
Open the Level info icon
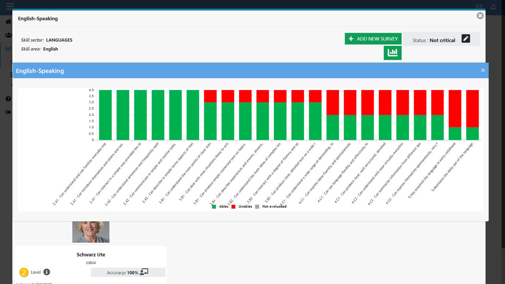click(47, 272)
